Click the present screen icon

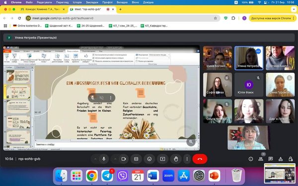click(x=163, y=159)
